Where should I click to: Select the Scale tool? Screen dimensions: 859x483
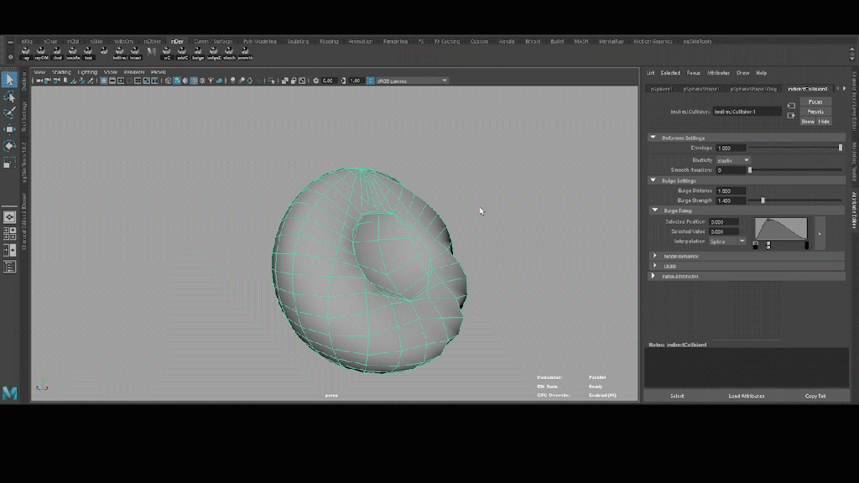[x=9, y=162]
